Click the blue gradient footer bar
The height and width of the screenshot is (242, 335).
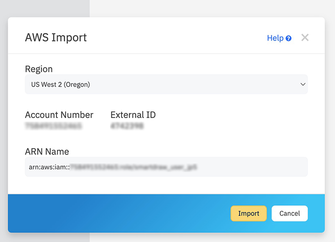coord(120,213)
